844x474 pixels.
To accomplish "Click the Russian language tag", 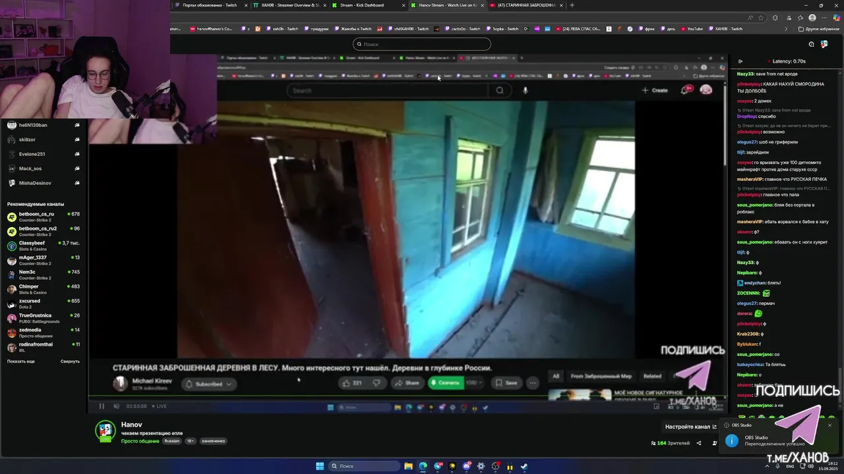I will [172, 441].
